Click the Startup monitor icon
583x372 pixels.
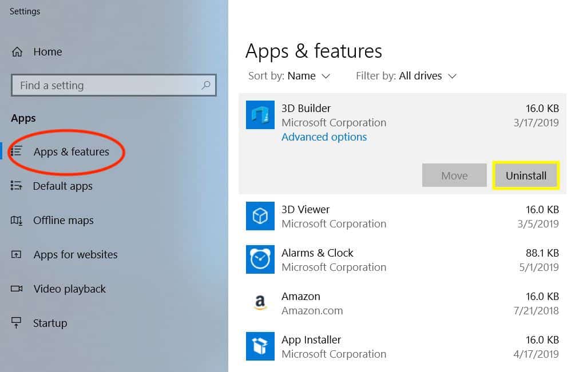click(x=17, y=323)
